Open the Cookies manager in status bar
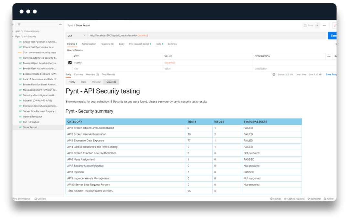Image resolution: width=349 pixels, height=222 pixels. [276, 199]
